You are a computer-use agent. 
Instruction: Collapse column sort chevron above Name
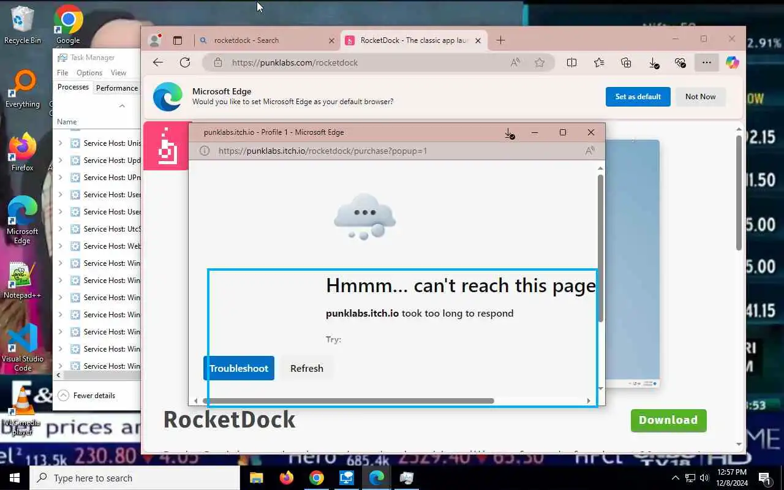coord(122,105)
